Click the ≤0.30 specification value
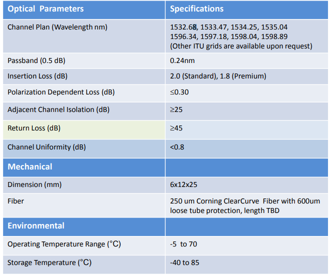The width and height of the screenshot is (332, 276). tap(179, 92)
